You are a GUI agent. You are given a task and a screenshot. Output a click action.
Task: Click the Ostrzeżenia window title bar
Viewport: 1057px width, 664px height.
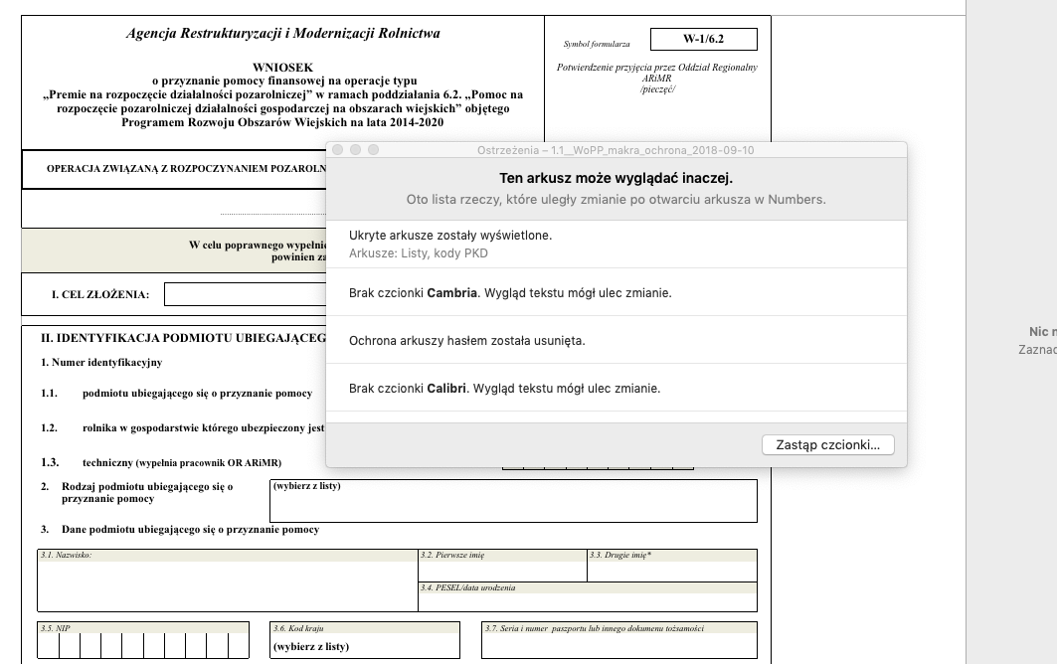[x=616, y=150]
